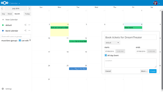Switch to the Day view
Image resolution: width=163 pixels, height=108 pixels.
coord(4,14)
